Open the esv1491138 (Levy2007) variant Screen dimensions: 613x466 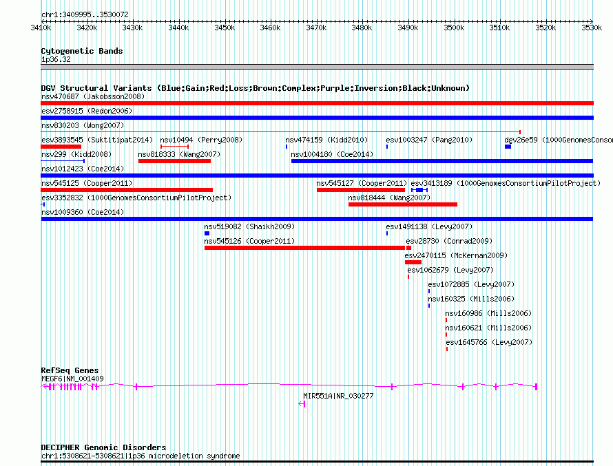429,226
